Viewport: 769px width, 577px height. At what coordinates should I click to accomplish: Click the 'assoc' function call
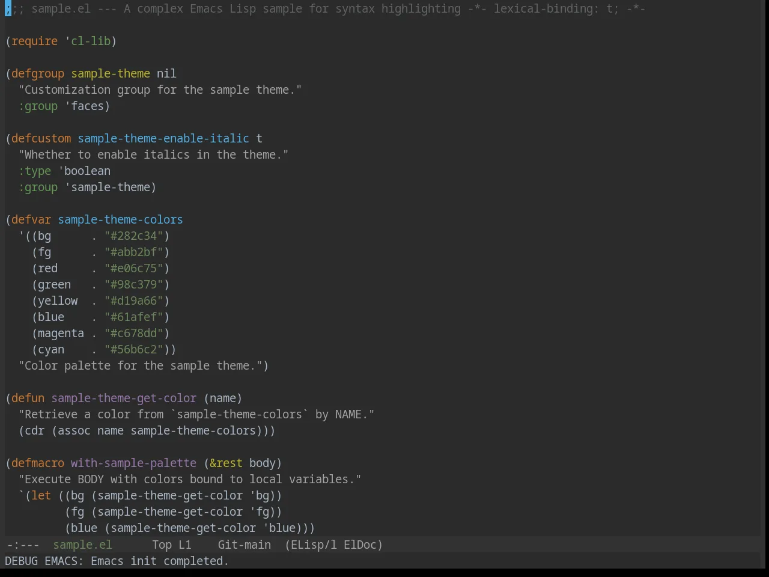pos(74,430)
